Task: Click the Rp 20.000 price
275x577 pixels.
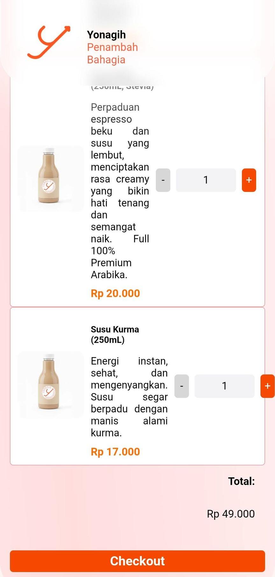Action: [x=115, y=293]
